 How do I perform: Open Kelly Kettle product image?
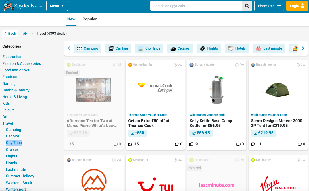(x=217, y=90)
